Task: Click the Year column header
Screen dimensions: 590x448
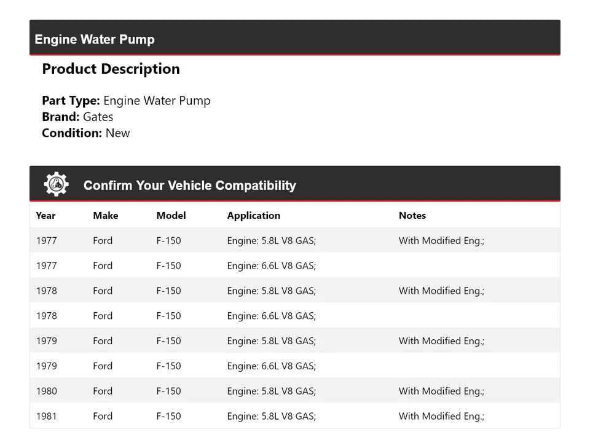Action: (45, 216)
